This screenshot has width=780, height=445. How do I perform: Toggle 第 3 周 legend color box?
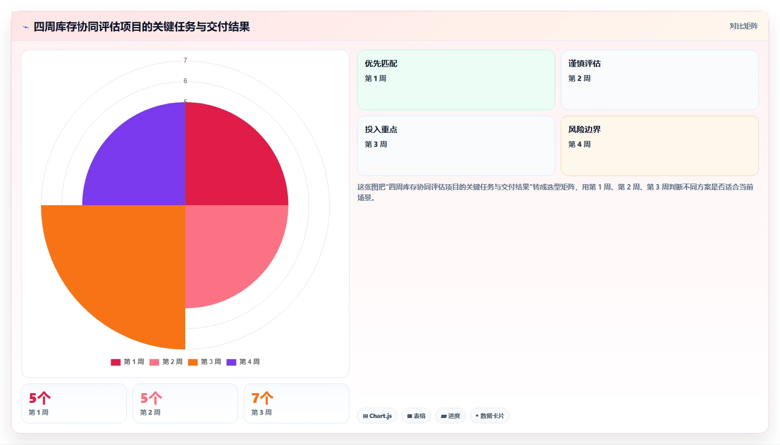click(193, 362)
